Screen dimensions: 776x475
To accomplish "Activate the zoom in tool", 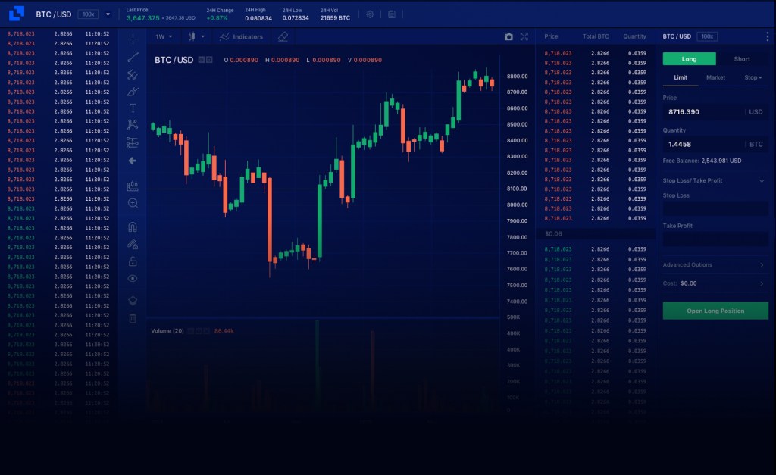I will click(x=133, y=203).
